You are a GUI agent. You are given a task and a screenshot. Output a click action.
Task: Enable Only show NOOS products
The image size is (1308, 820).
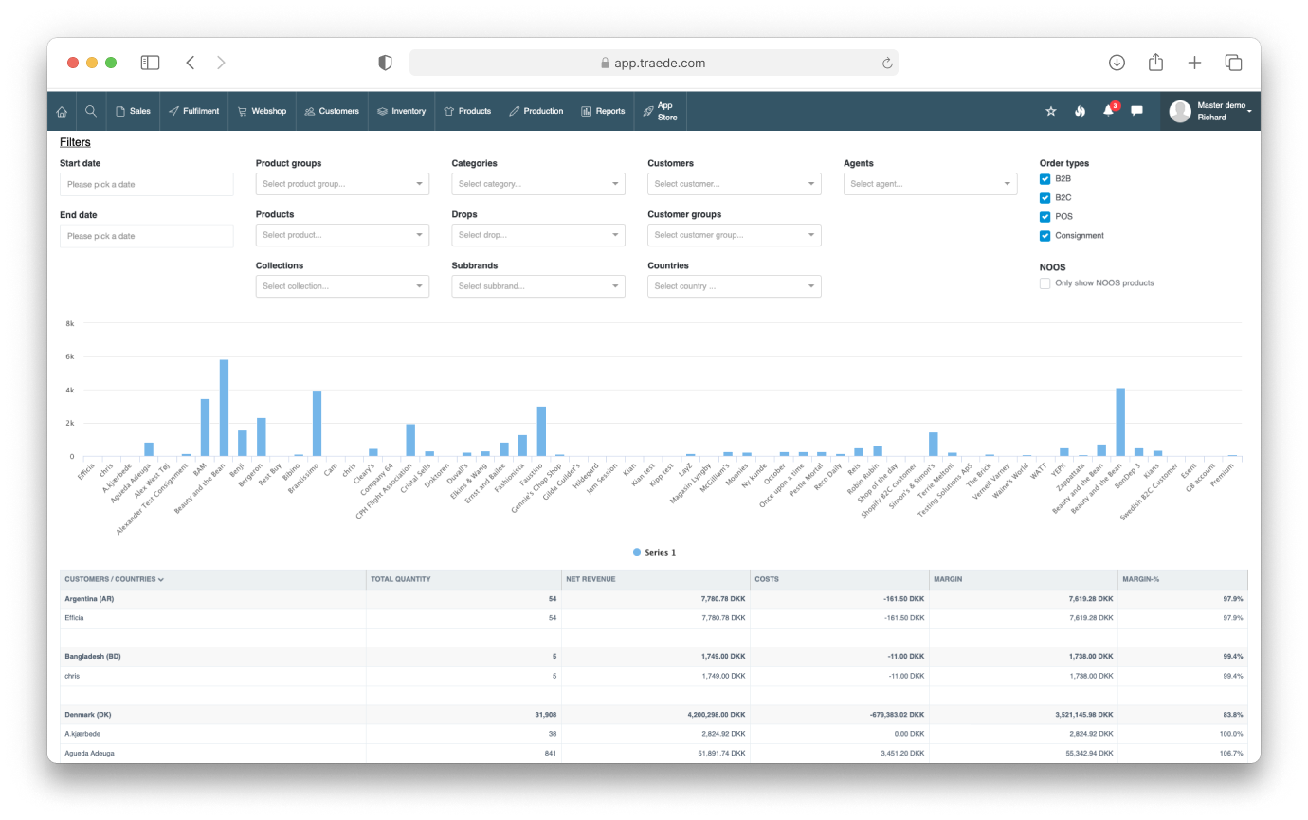pos(1045,282)
